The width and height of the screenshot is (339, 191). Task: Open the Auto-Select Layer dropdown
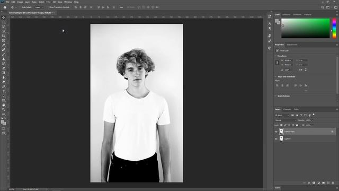[x=39, y=7]
